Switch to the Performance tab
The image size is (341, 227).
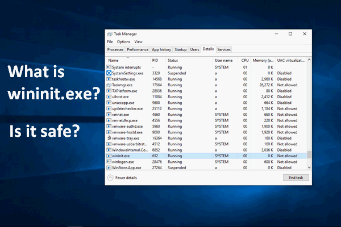(x=138, y=49)
